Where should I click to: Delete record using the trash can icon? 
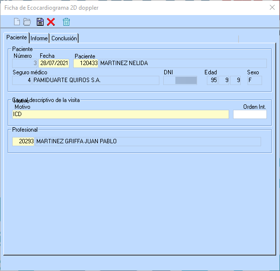[x=66, y=22]
